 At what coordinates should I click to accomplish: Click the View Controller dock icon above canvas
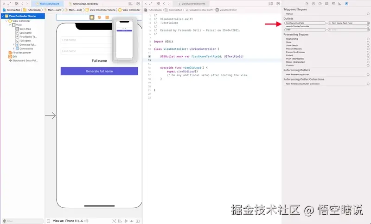click(x=92, y=17)
